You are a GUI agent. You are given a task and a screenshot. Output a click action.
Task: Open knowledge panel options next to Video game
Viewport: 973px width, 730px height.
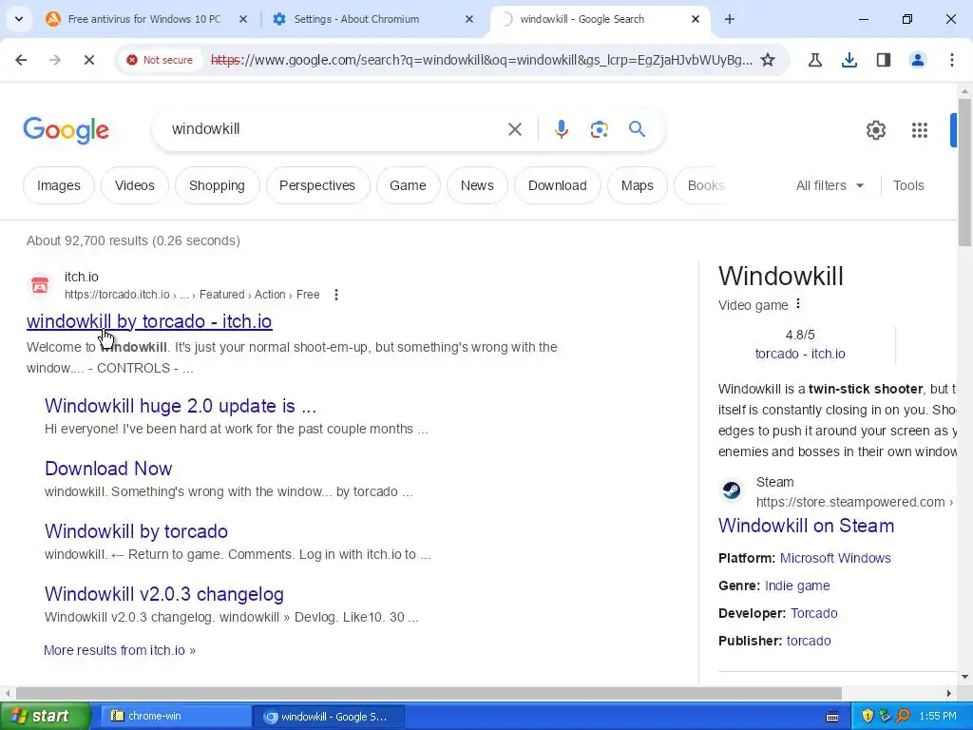click(798, 303)
